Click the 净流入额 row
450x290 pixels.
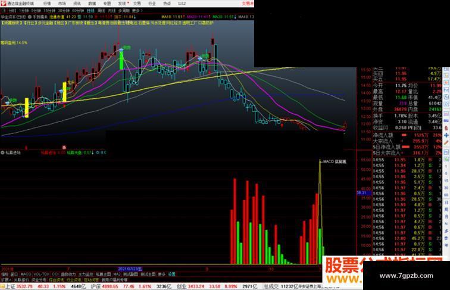tap(407, 135)
